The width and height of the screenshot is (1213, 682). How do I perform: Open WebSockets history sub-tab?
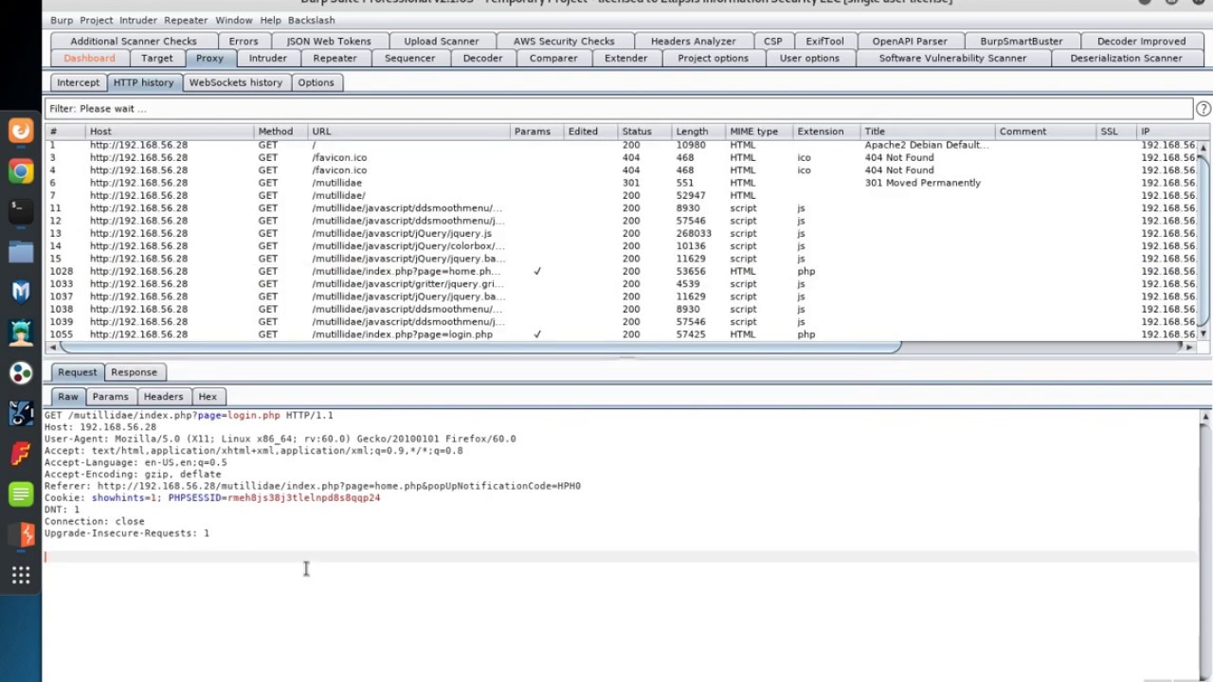[235, 83]
